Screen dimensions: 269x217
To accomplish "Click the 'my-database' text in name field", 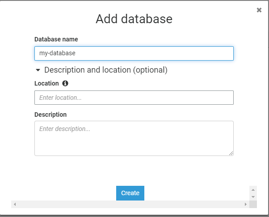I will tap(58, 53).
